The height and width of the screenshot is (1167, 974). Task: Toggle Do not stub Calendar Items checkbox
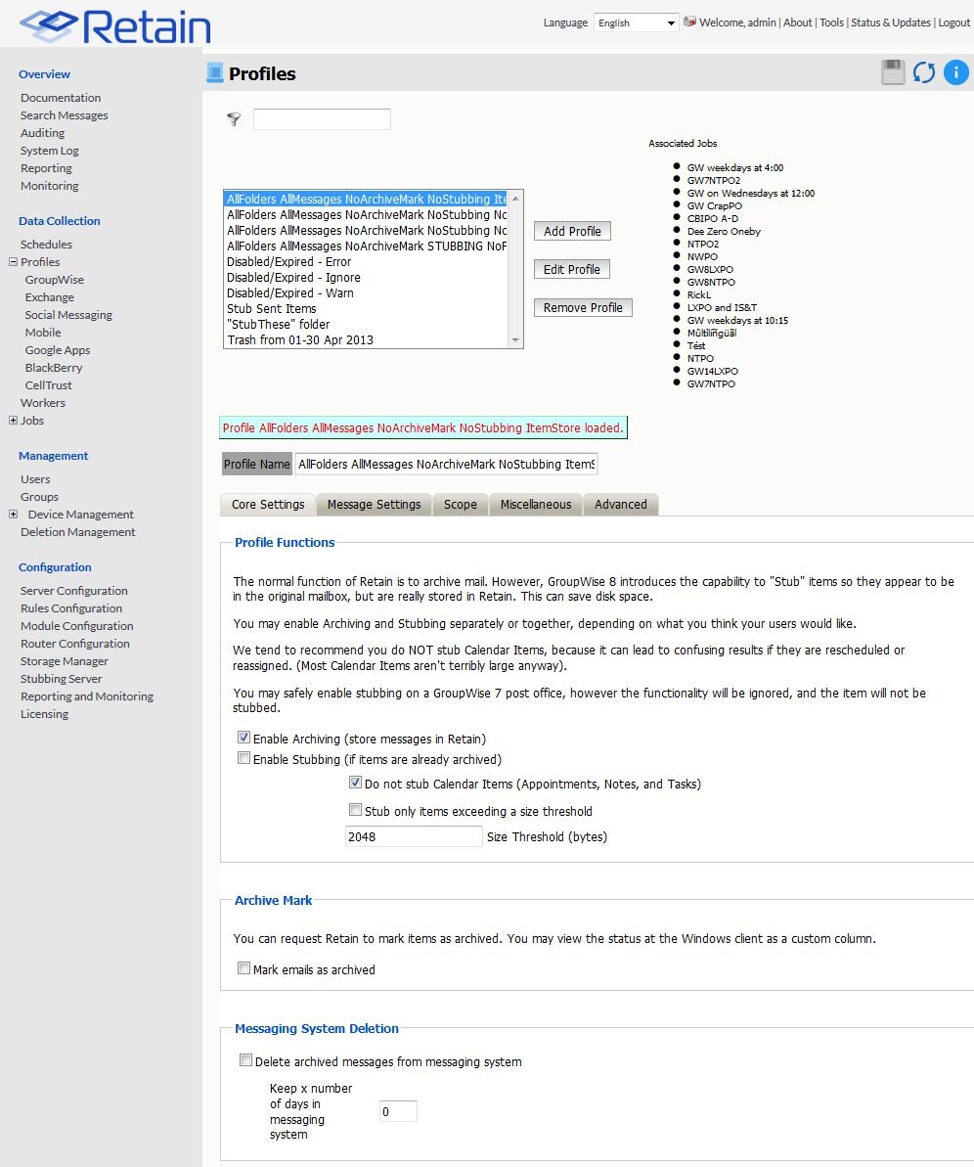[356, 783]
